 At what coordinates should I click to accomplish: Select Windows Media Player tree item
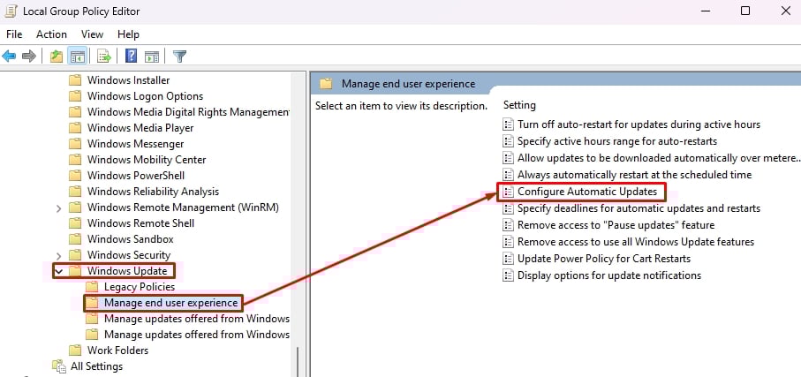(x=140, y=128)
